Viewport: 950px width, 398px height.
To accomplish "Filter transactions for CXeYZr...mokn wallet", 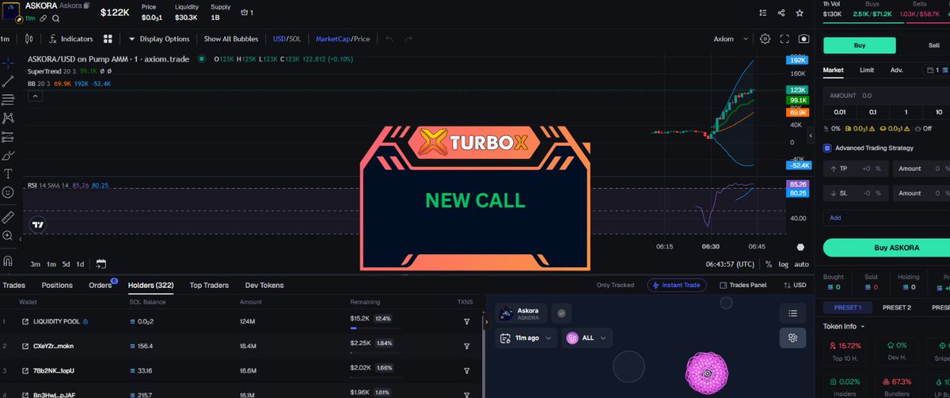I will click(466, 346).
